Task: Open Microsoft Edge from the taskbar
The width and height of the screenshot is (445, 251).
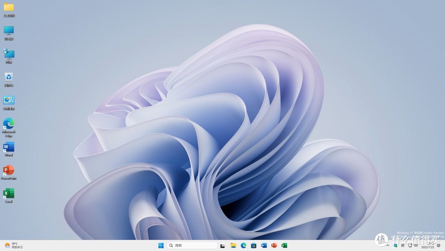Action: (244, 246)
